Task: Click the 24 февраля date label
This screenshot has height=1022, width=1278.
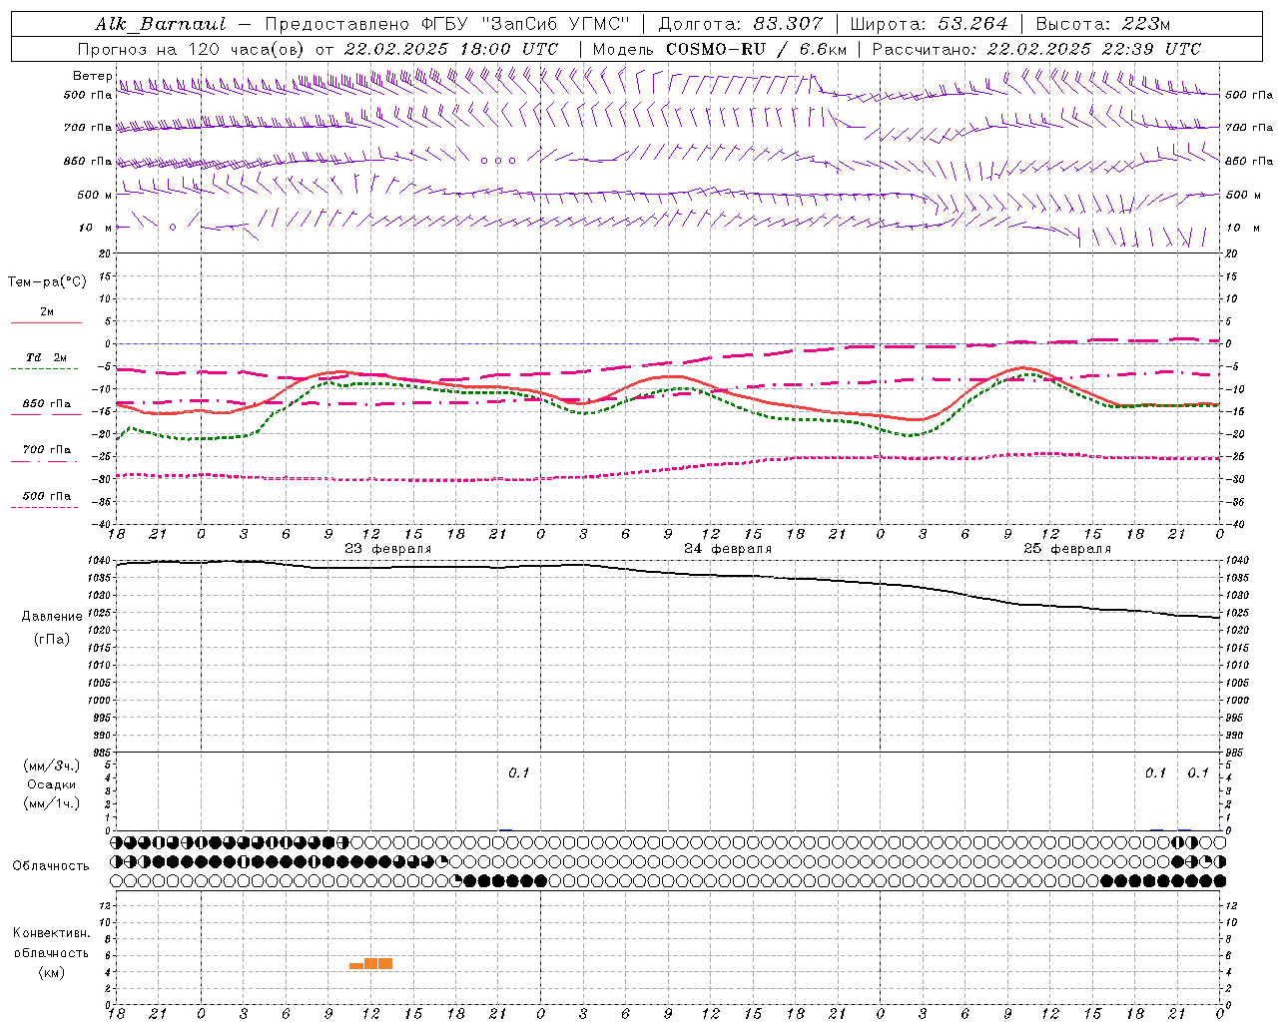Action: click(x=728, y=549)
